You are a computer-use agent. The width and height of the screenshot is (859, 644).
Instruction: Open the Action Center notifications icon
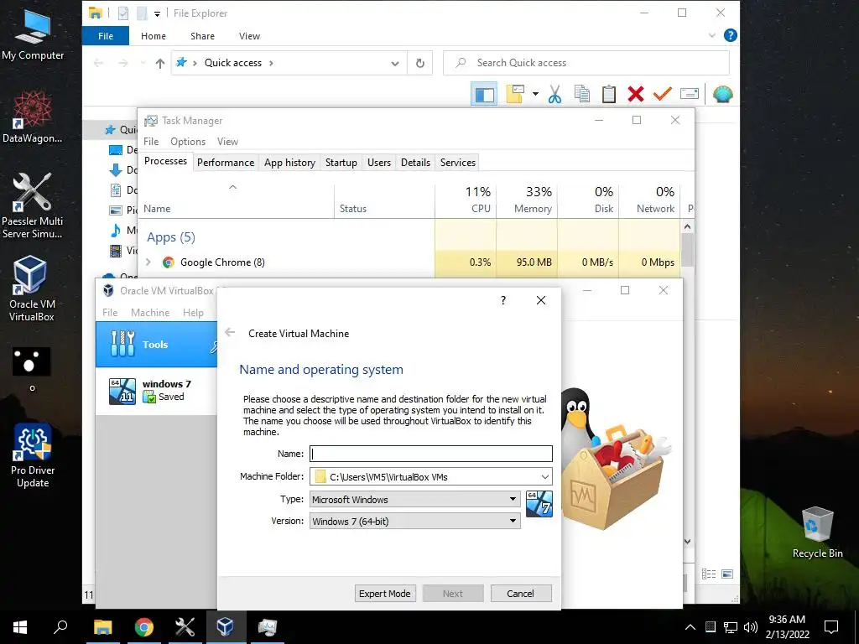click(x=831, y=627)
